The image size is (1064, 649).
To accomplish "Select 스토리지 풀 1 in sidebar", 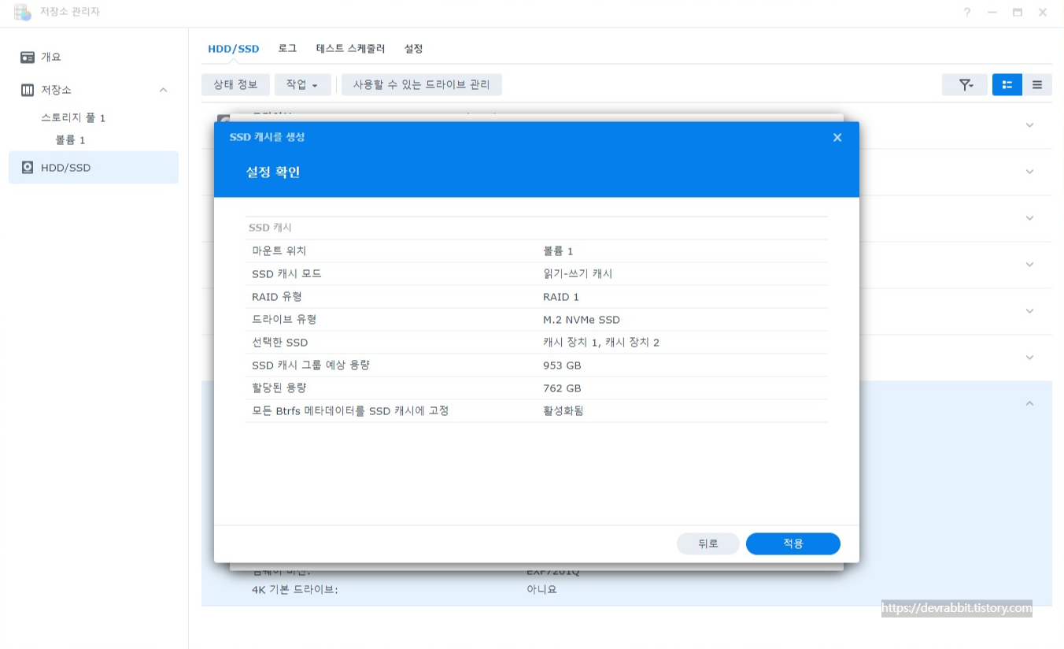I will click(73, 117).
